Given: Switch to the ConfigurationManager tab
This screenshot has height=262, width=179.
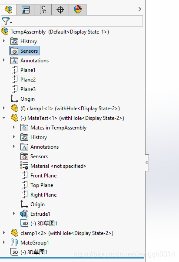Looking at the screenshot, I should 43,10.
